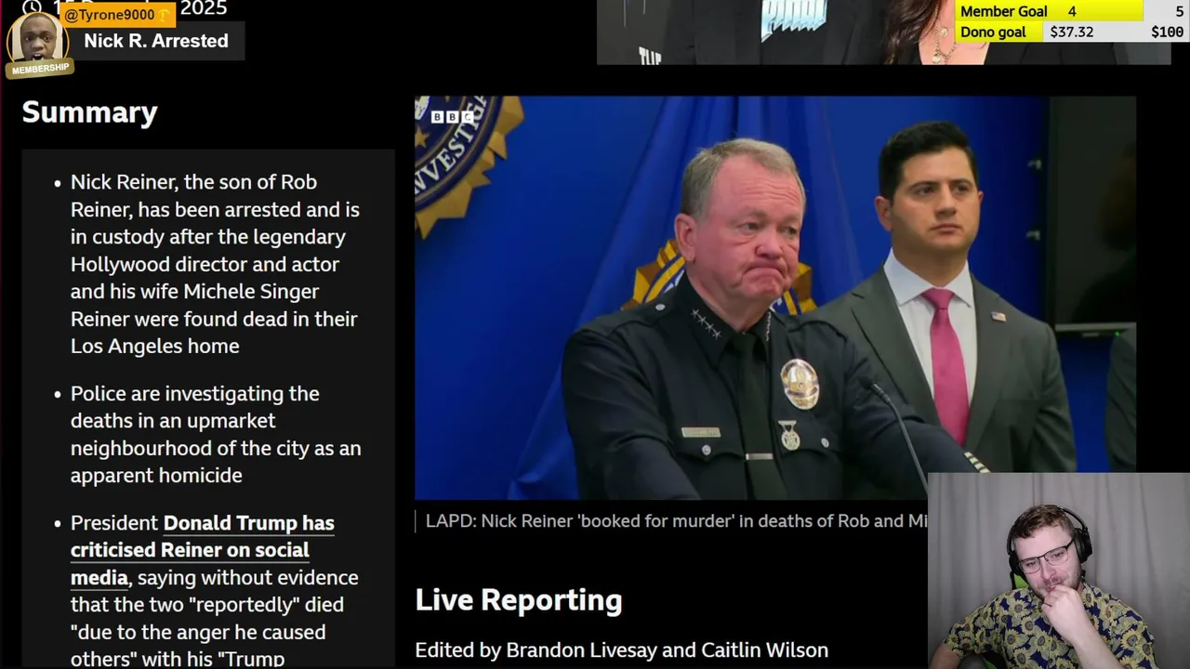Click the Dono goal $37.32 bar
Screen dimensions: 1190x669
pos(1072,33)
